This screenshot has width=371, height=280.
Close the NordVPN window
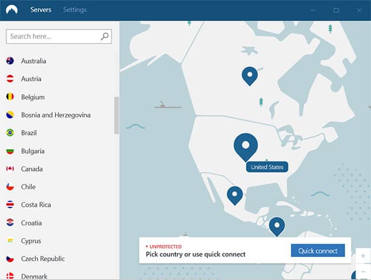click(359, 11)
